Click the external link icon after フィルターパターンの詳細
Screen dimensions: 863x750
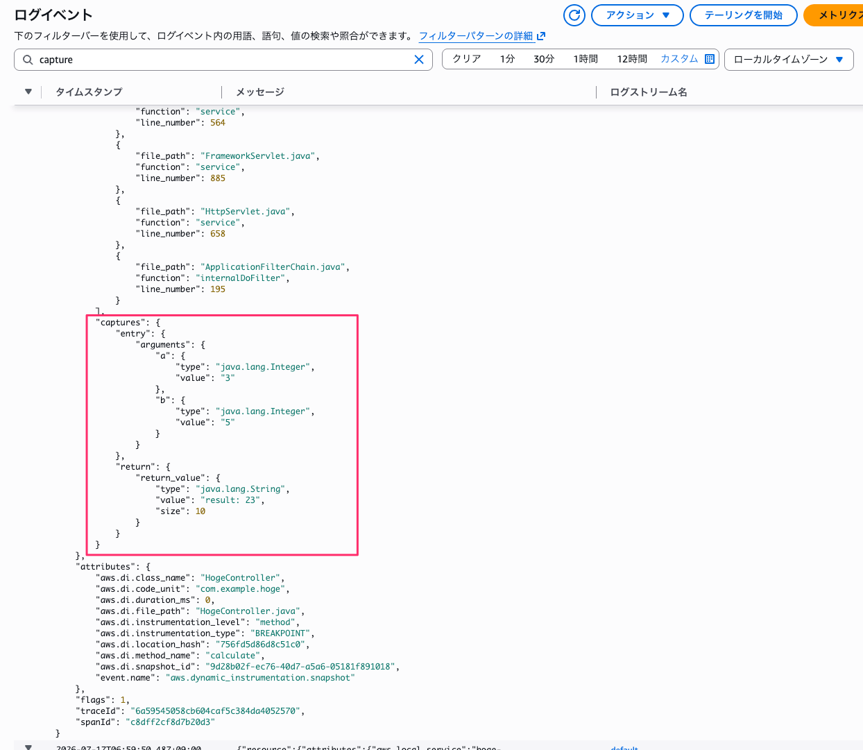(x=541, y=36)
